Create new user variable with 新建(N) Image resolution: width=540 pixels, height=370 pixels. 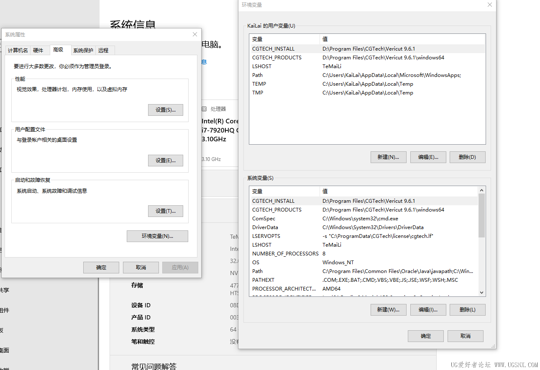(388, 157)
